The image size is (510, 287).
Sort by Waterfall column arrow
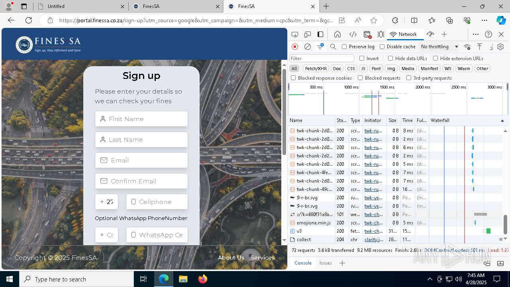point(502,120)
